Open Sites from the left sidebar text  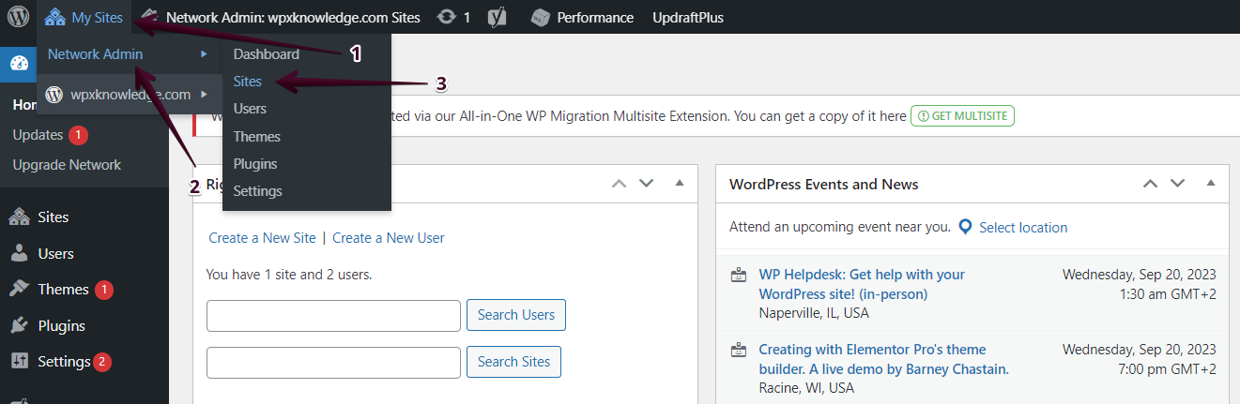(54, 217)
